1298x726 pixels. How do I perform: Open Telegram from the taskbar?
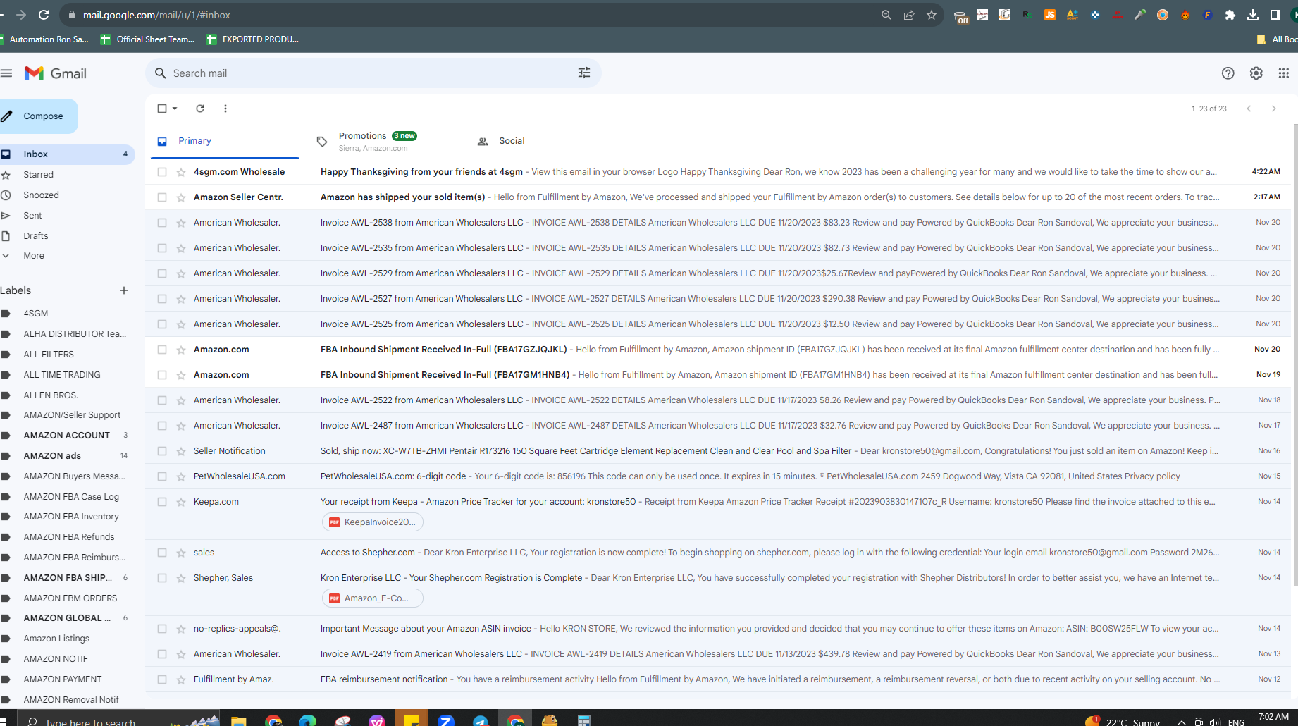[x=481, y=720]
